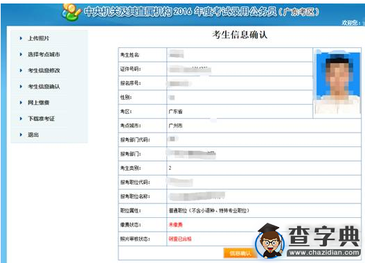The height and width of the screenshot is (263, 365).
Task: Select the 退出 logout sidebar item
Action: (x=33, y=135)
